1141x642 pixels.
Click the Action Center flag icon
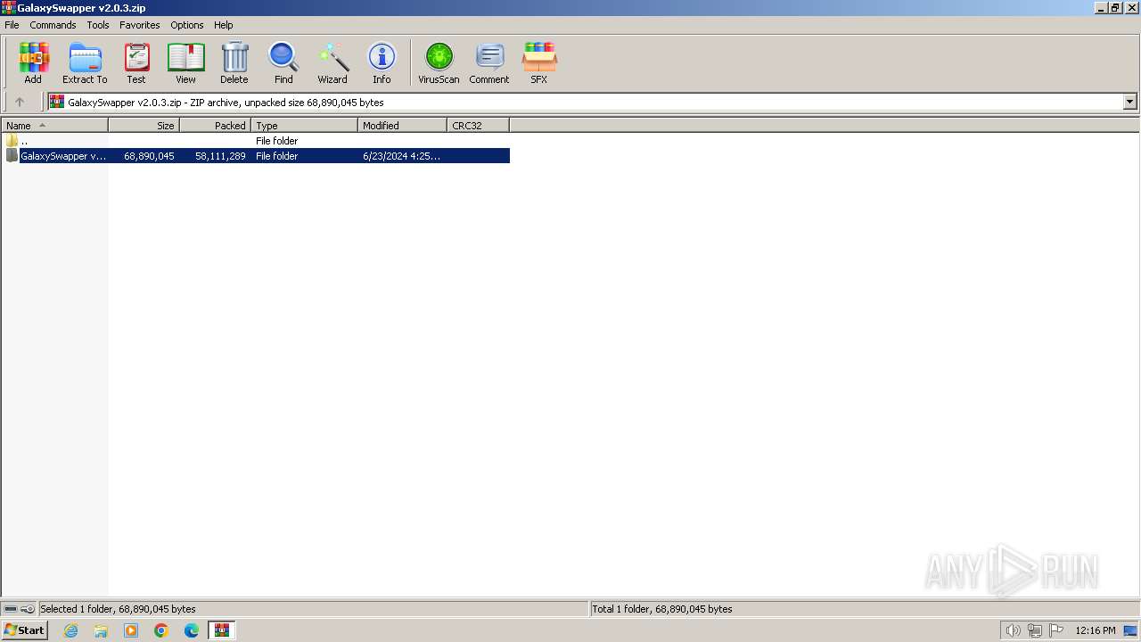pyautogui.click(x=1056, y=630)
